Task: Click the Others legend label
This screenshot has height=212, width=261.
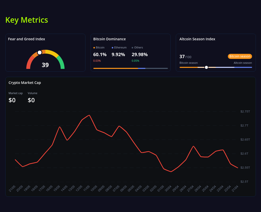Action: click(139, 48)
